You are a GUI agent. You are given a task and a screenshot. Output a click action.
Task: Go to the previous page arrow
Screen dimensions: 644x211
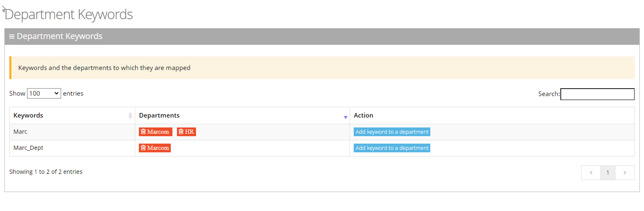point(591,173)
